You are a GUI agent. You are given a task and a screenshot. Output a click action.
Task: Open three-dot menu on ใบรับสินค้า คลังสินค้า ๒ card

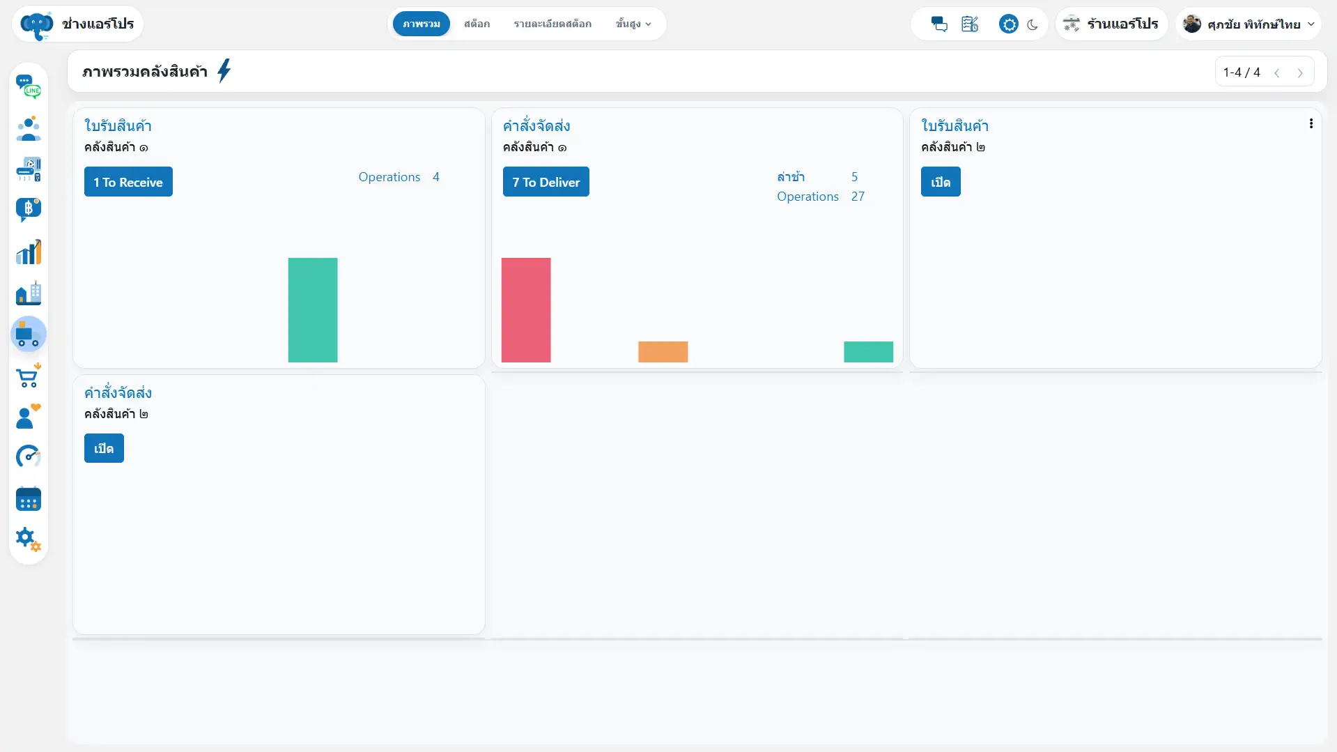(x=1311, y=123)
